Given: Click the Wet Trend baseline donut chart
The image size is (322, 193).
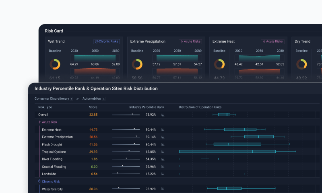Looking at the screenshot, I should click(x=55, y=64).
